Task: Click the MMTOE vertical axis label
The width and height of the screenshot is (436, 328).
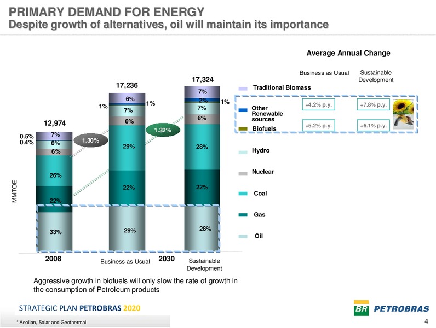Action: [x=15, y=191]
